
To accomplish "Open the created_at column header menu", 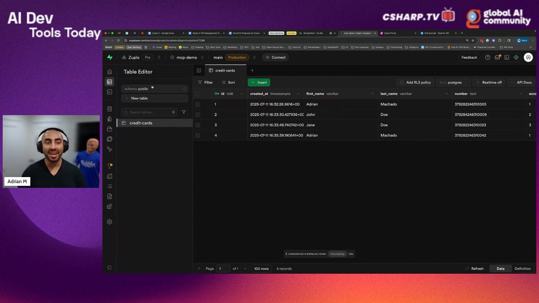I will (298, 94).
